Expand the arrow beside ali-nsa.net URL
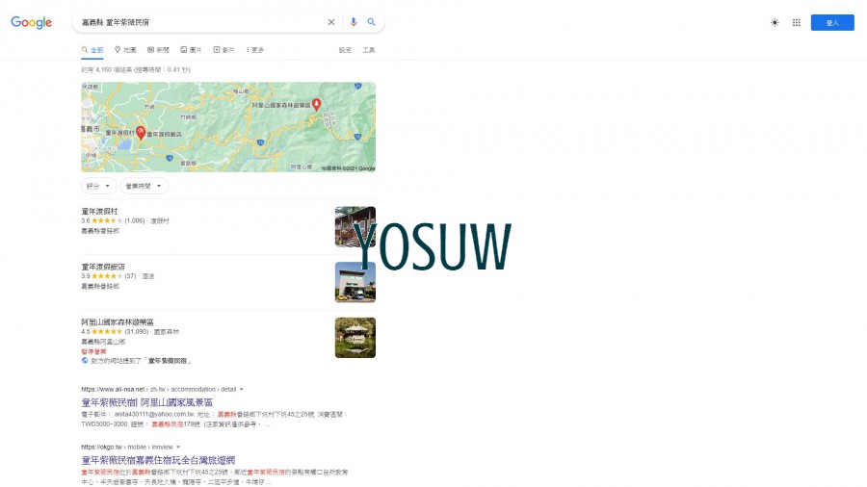Image resolution: width=867 pixels, height=487 pixels. click(242, 389)
